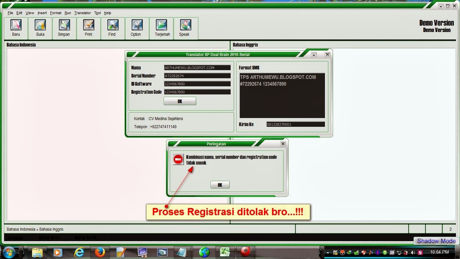Click the red round app taskbar icon
The width and height of the screenshot is (460, 259).
pyautogui.click(x=245, y=252)
